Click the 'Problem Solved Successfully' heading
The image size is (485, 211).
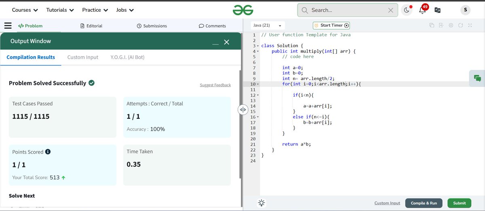(47, 83)
